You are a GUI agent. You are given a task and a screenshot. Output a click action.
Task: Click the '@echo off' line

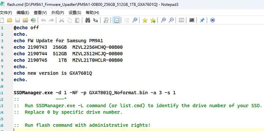click(26, 28)
